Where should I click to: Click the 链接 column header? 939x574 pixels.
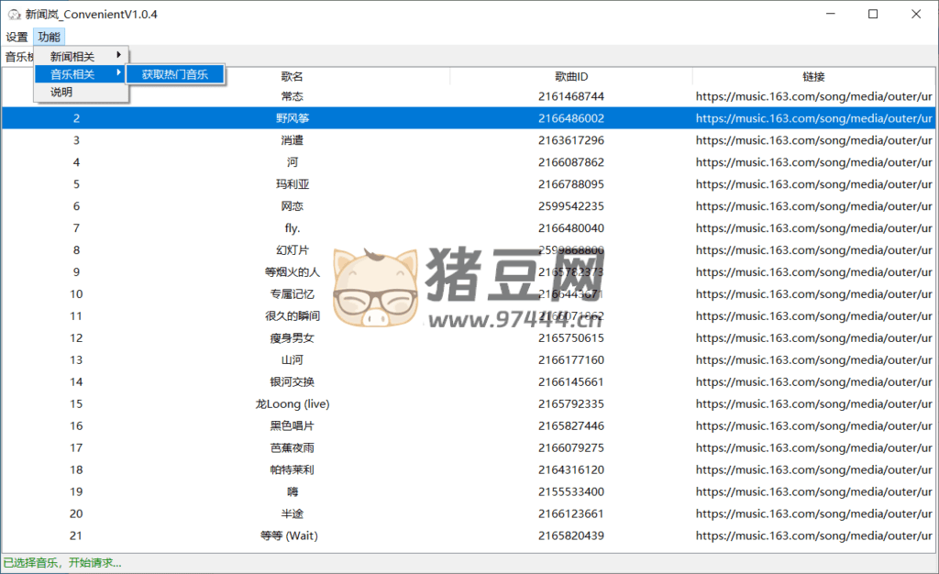pyautogui.click(x=812, y=76)
